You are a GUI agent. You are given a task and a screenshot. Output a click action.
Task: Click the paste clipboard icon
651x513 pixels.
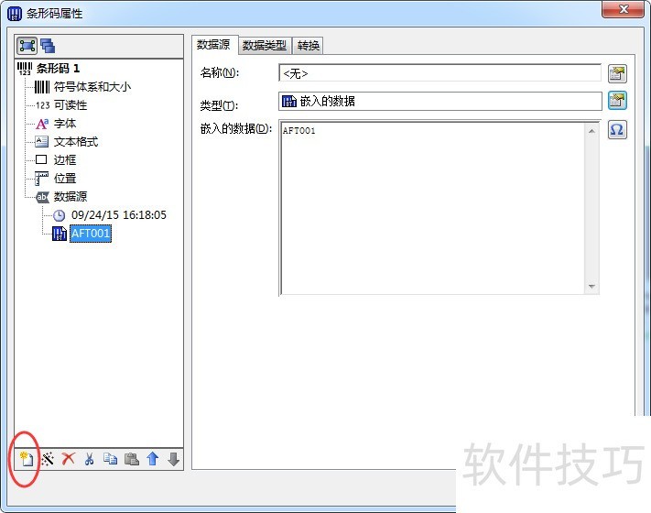pos(131,459)
